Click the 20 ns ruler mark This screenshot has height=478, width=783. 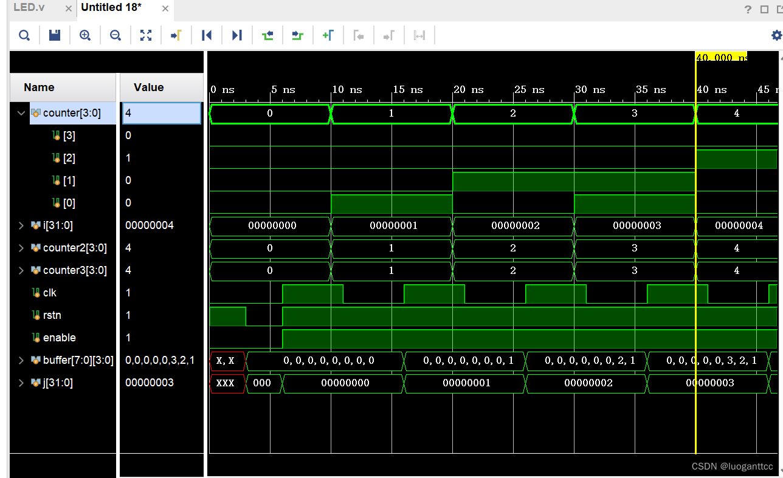(x=468, y=89)
